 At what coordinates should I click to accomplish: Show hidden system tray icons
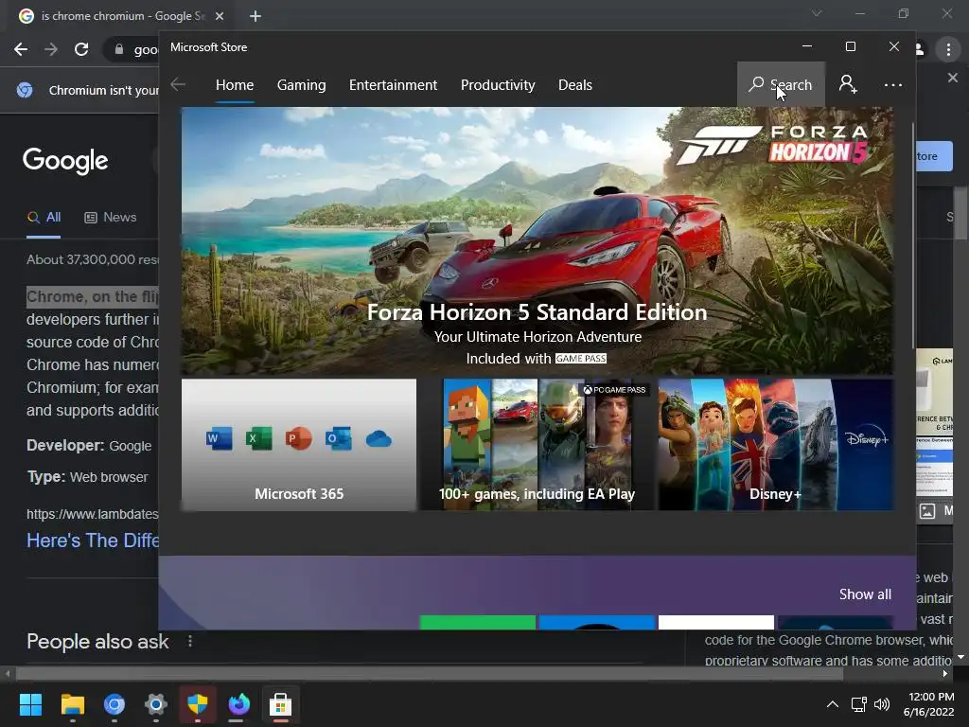(x=833, y=704)
